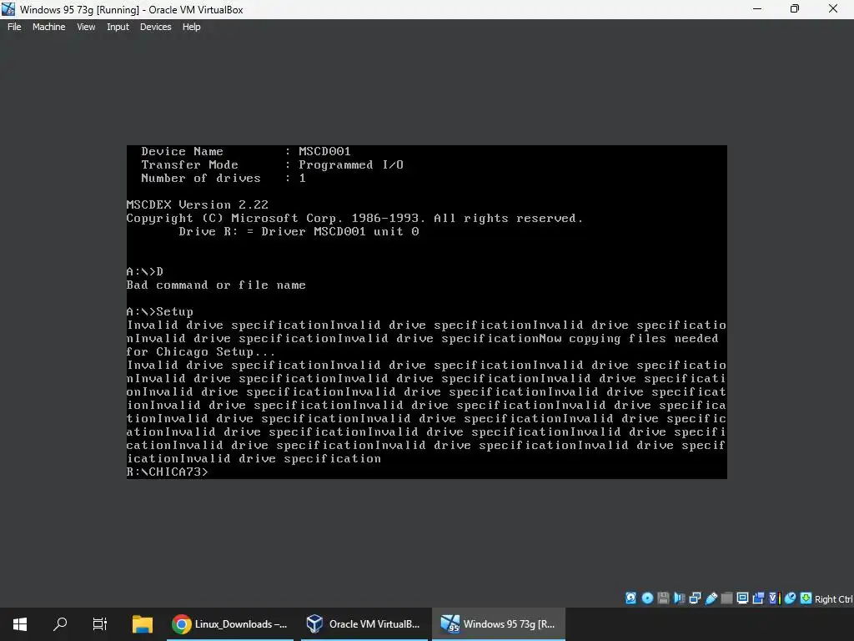Open the Windows Start menu
Image resolution: width=854 pixels, height=641 pixels.
20,624
